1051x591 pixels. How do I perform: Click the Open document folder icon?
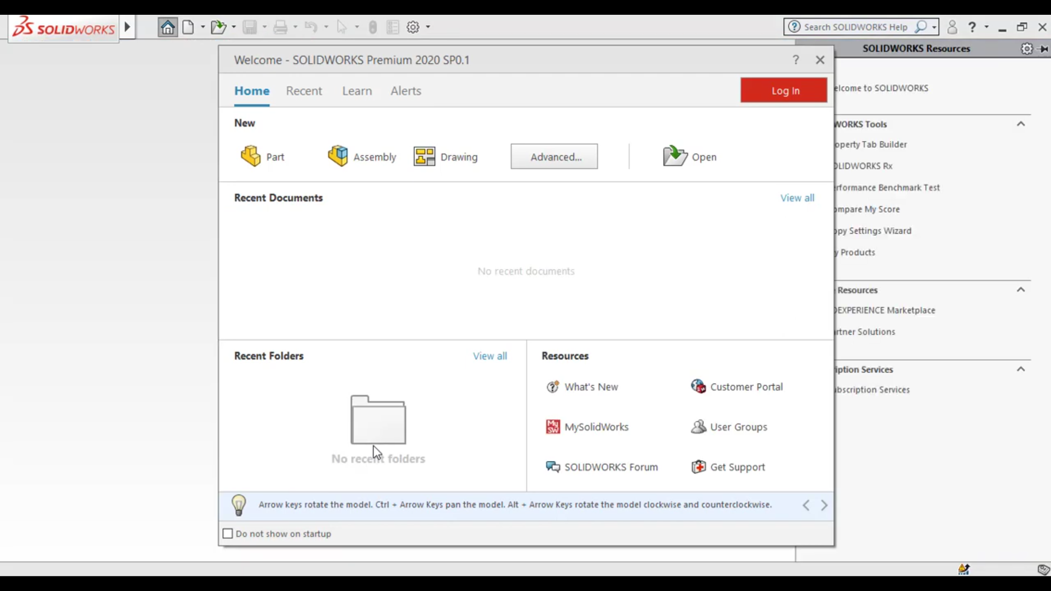[x=674, y=156]
